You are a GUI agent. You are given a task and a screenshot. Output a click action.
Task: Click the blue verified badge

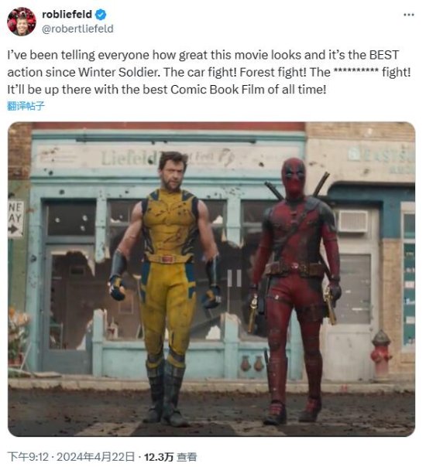(101, 15)
